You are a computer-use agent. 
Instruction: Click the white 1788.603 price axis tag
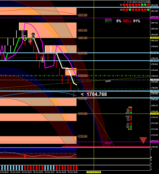pyautogui.click(x=155, y=80)
